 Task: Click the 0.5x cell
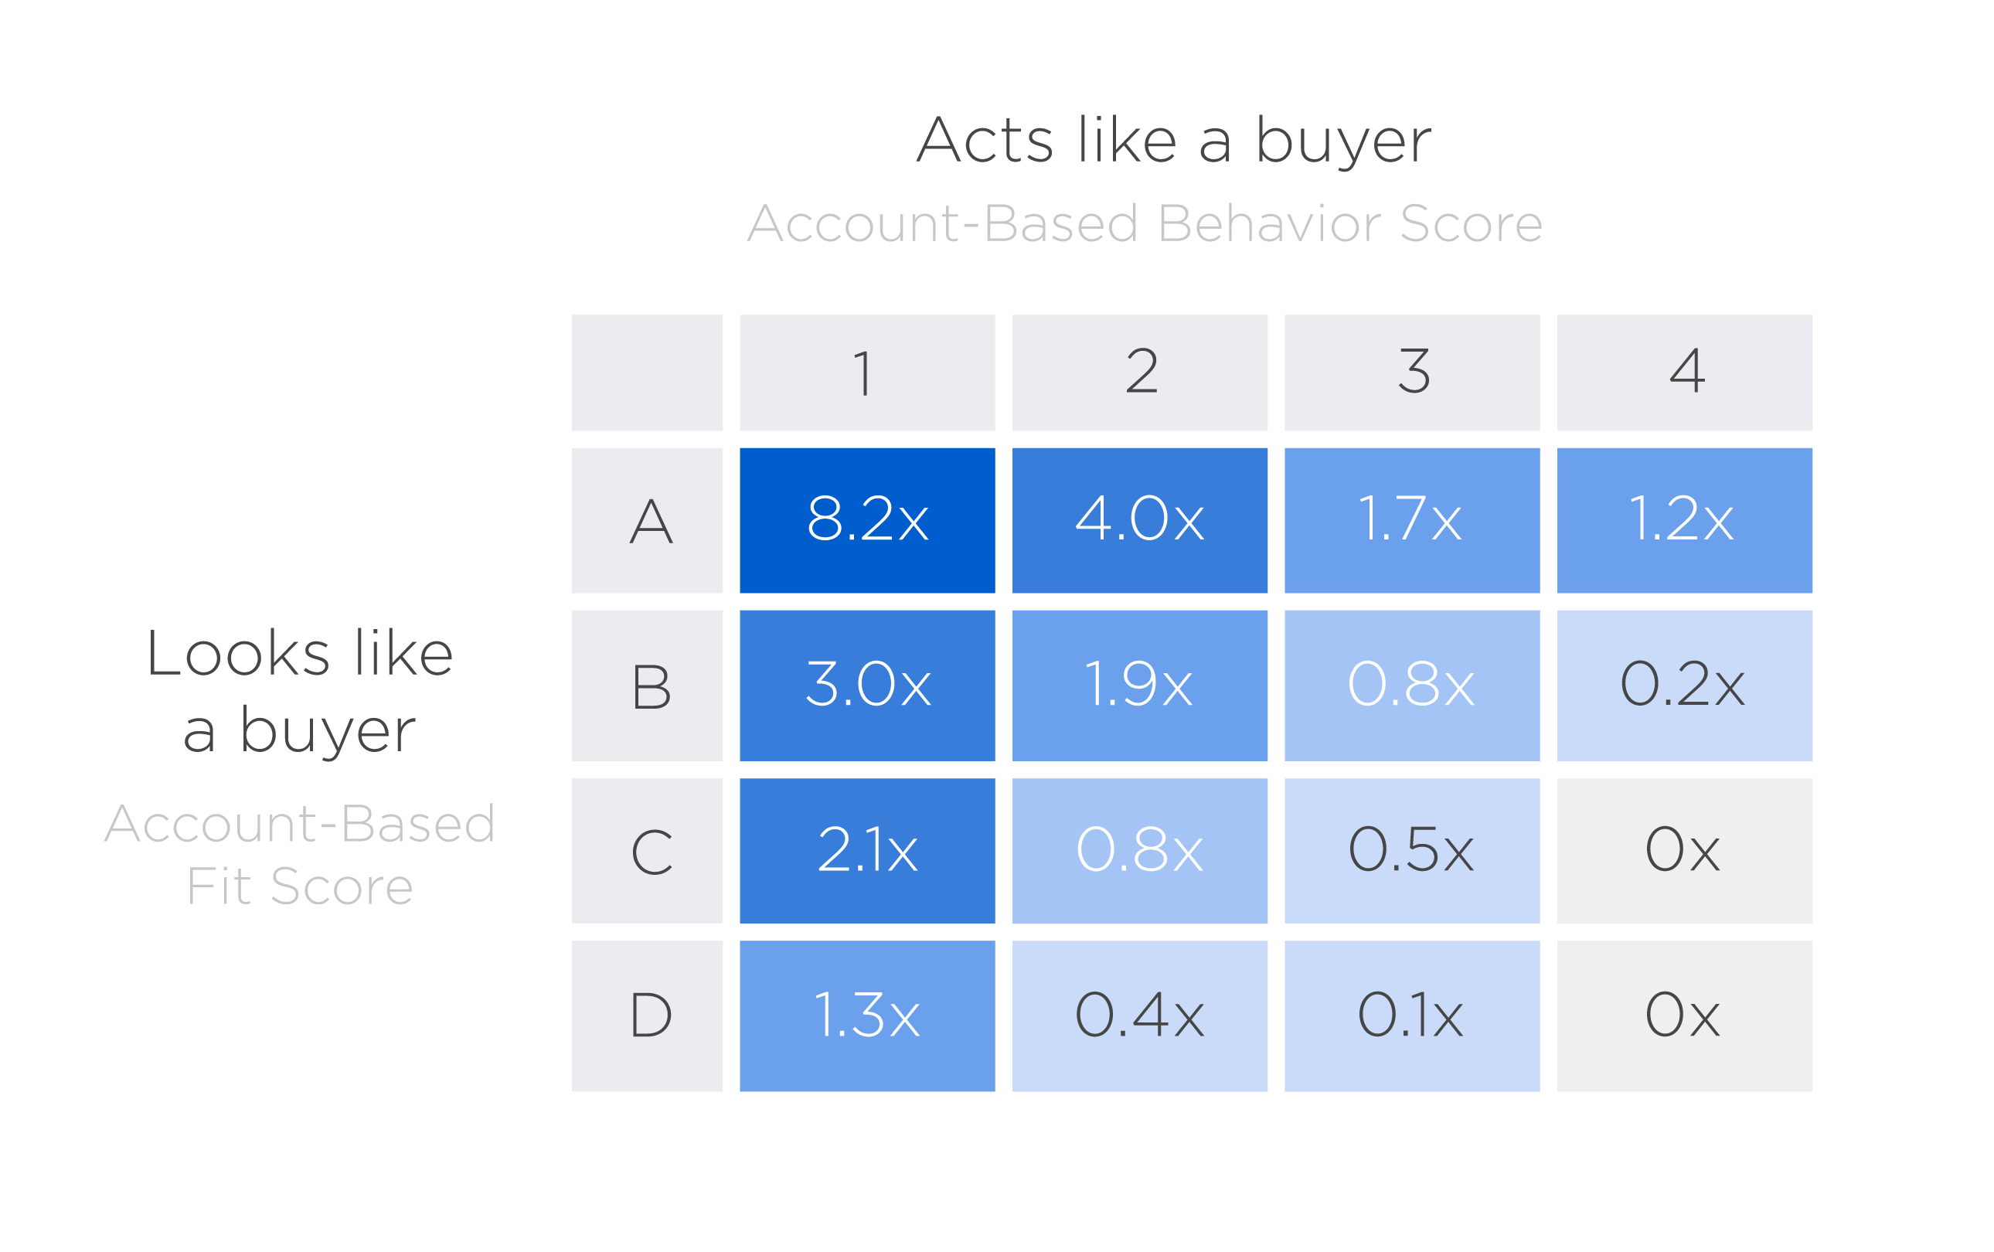coord(1412,850)
